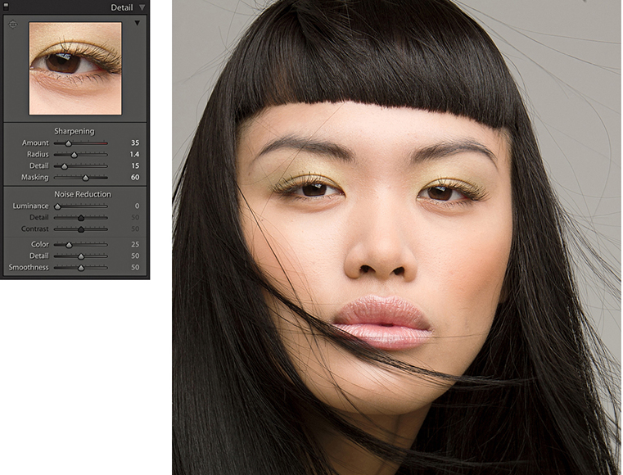Click the Sharpening Detail value 15
The width and height of the screenshot is (623, 475).
135,165
